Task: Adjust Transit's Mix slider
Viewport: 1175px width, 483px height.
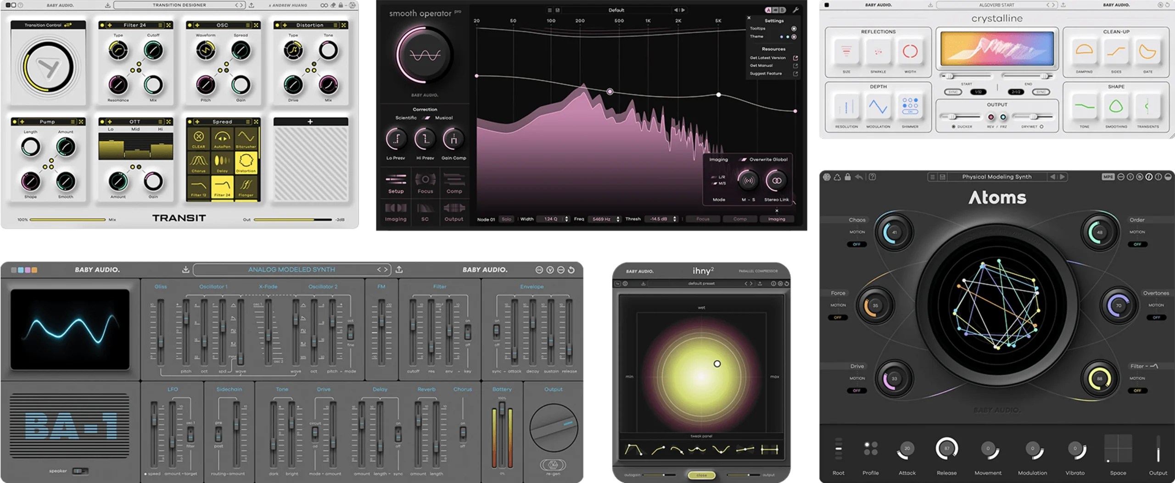Action: pyautogui.click(x=67, y=220)
